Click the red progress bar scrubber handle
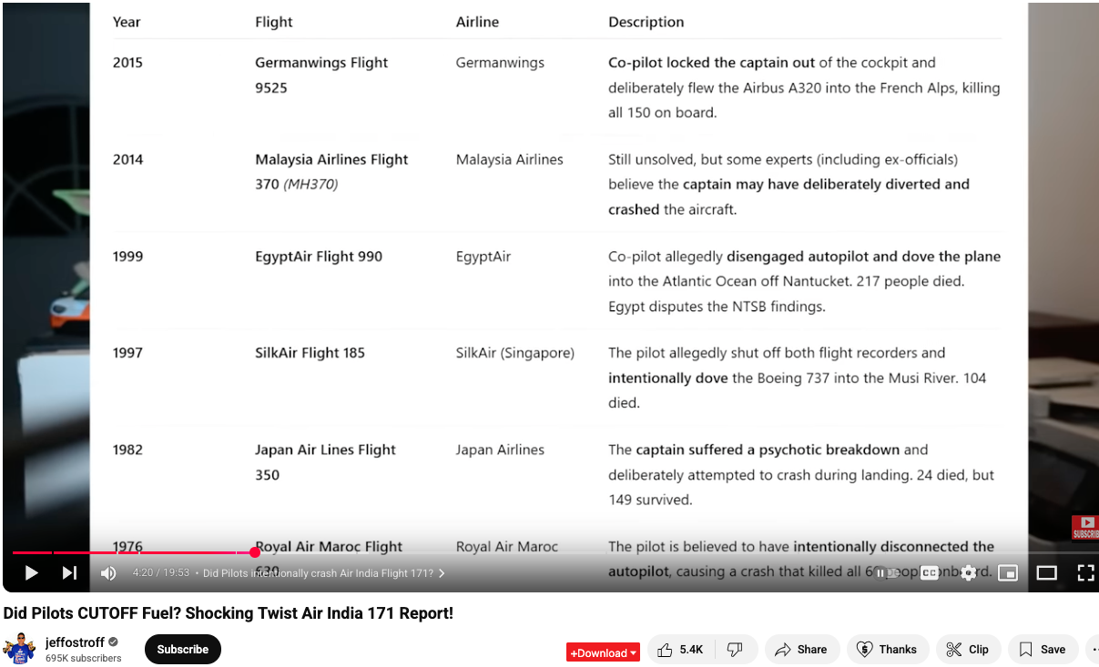 pyautogui.click(x=255, y=552)
